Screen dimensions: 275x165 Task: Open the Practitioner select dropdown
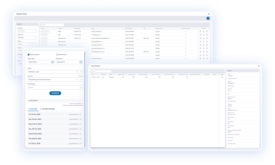[x=55, y=87]
